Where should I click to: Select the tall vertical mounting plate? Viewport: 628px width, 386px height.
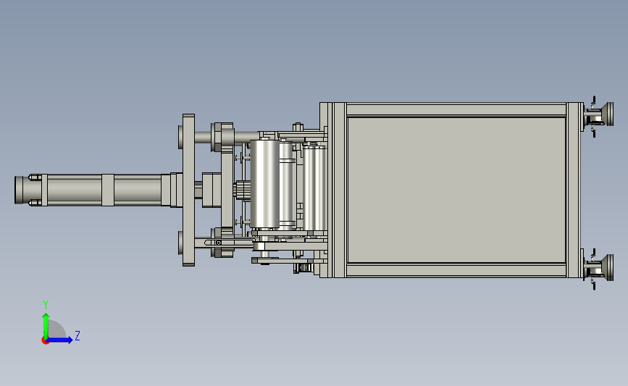click(x=188, y=190)
